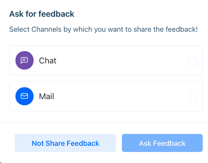Click the Select Channels instruction text
Viewport: 208px width, 163px height.
coord(103,29)
